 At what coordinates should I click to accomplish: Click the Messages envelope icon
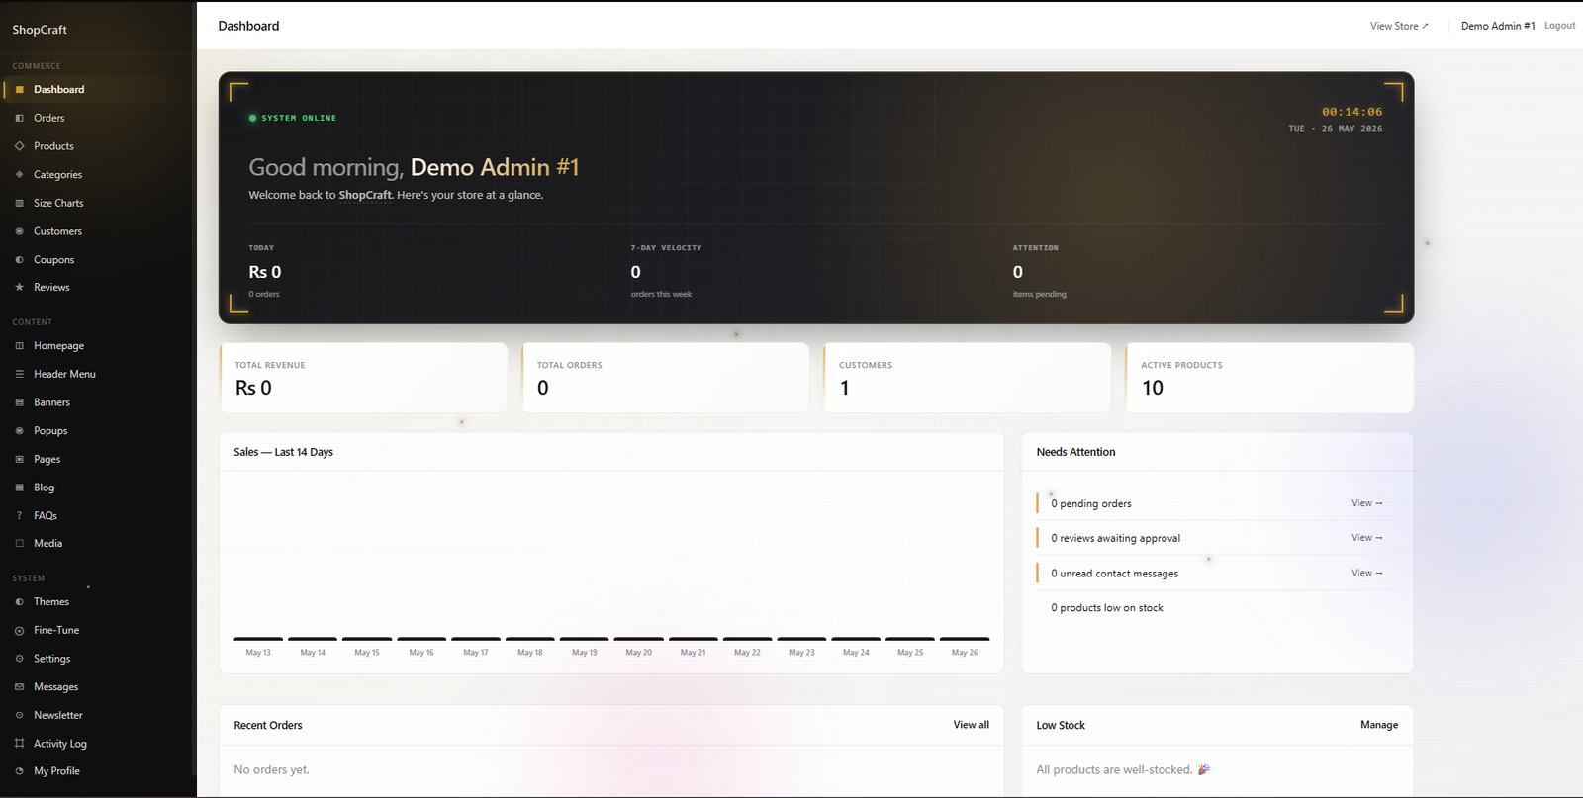[x=19, y=686]
